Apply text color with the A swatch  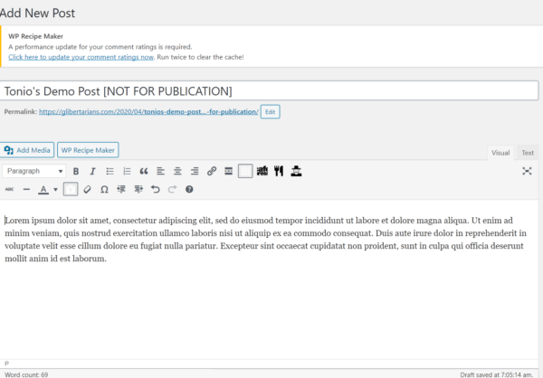tap(43, 190)
